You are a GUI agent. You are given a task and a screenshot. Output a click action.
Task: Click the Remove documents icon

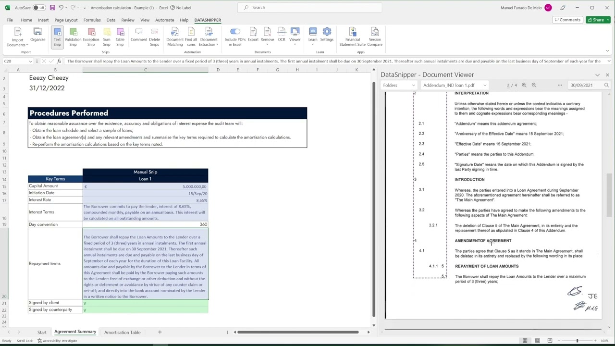267,37
